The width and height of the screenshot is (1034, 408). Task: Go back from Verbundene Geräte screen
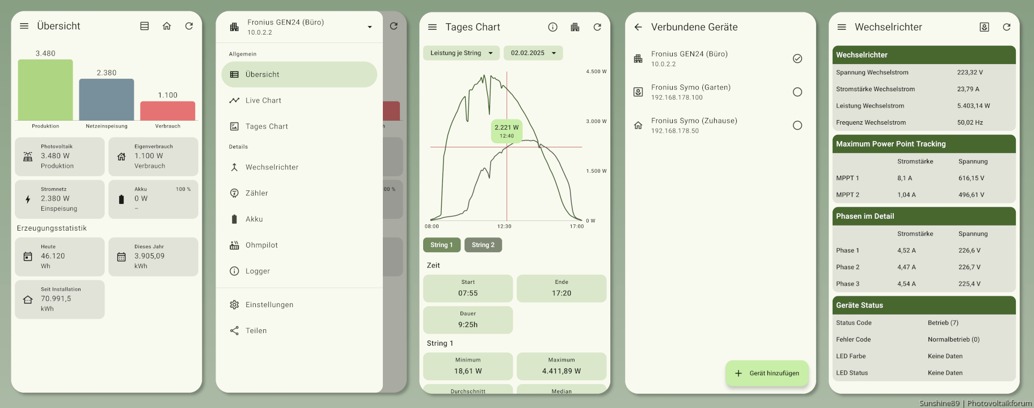coord(638,27)
